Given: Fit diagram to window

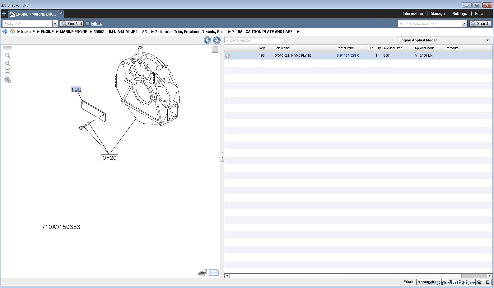Looking at the screenshot, I should pos(7,71).
